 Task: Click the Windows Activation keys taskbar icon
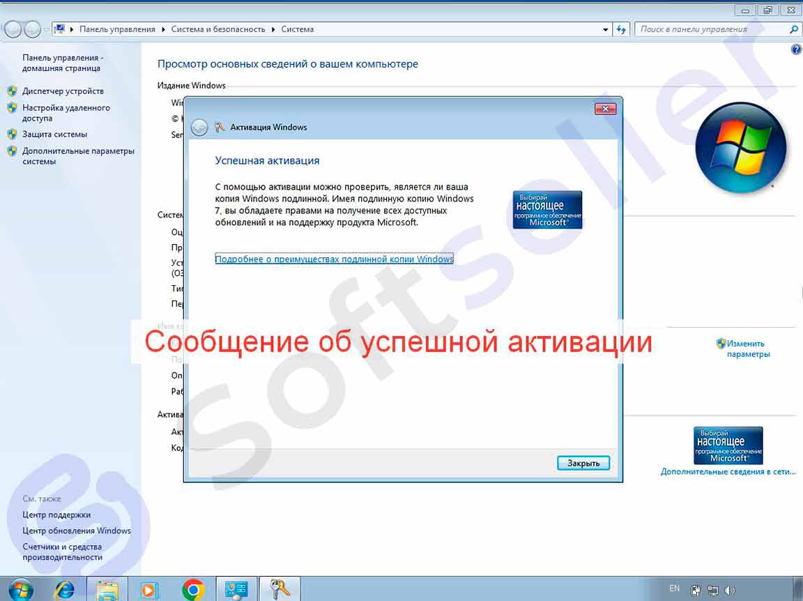click(280, 590)
